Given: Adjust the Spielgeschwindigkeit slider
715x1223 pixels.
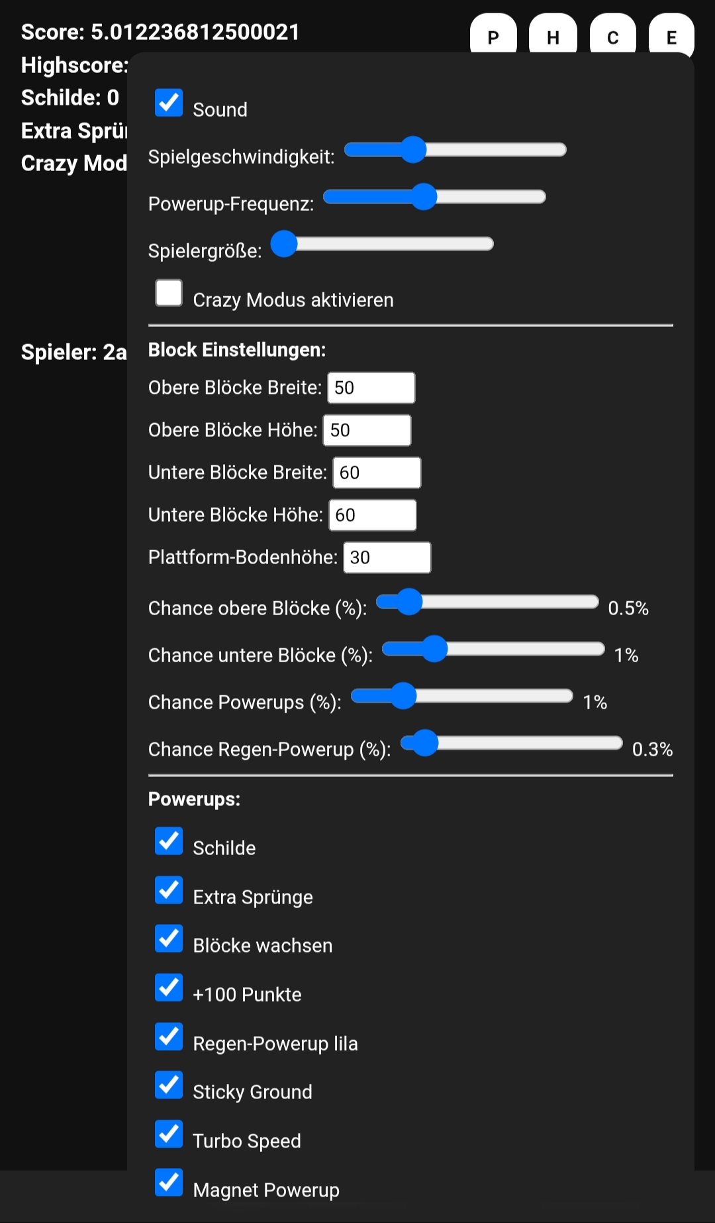Looking at the screenshot, I should click(x=455, y=150).
